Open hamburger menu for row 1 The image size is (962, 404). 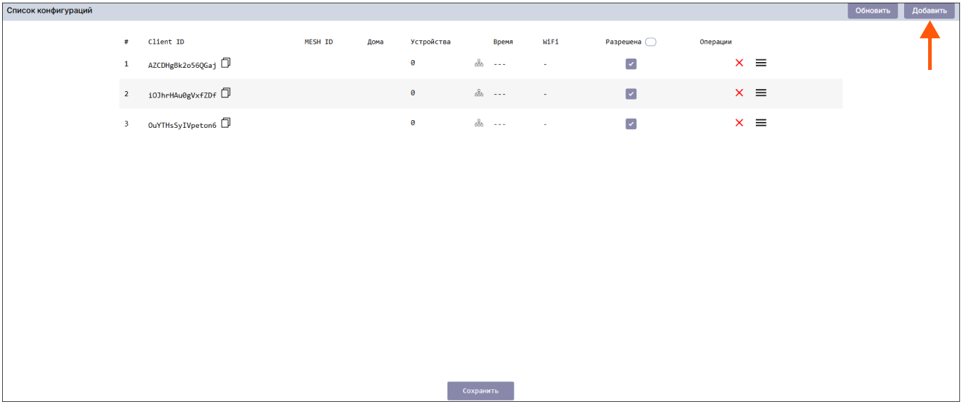pos(761,63)
